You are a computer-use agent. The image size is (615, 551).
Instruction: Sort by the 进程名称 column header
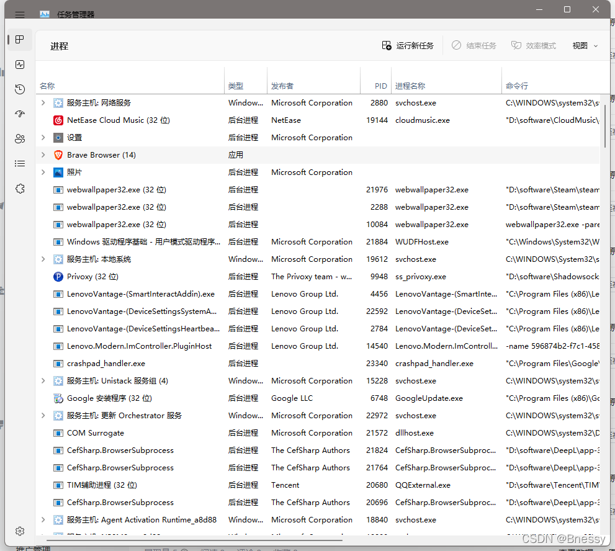coord(446,86)
